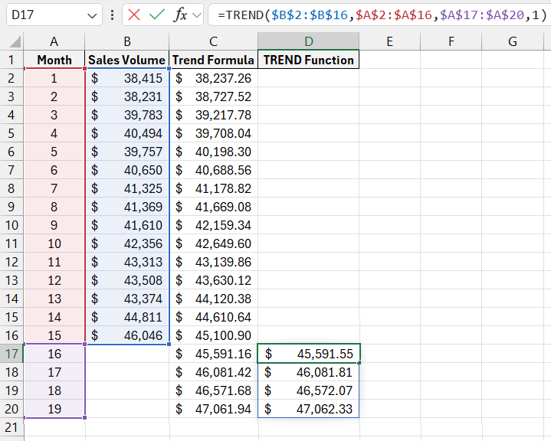Click in the TREND formula bar text
The width and height of the screenshot is (551, 441).
(x=382, y=15)
